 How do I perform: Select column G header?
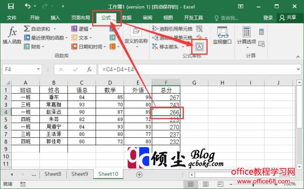tap(194, 82)
